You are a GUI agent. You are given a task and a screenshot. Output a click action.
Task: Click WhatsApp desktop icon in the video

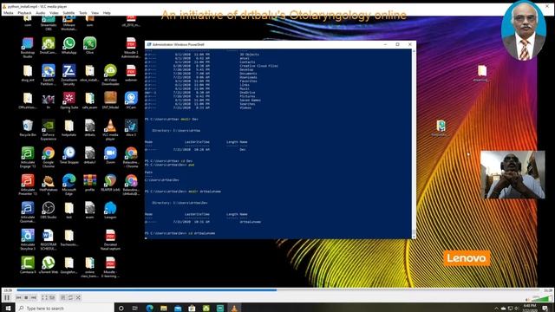69,46
